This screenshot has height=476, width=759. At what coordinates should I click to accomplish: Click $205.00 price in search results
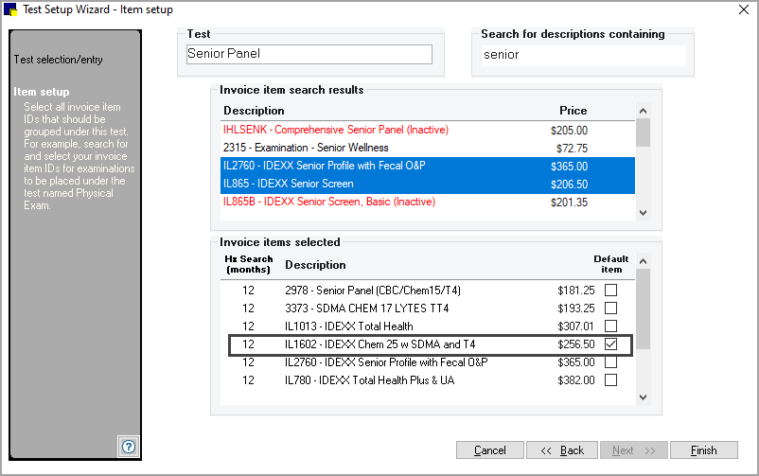click(x=570, y=131)
